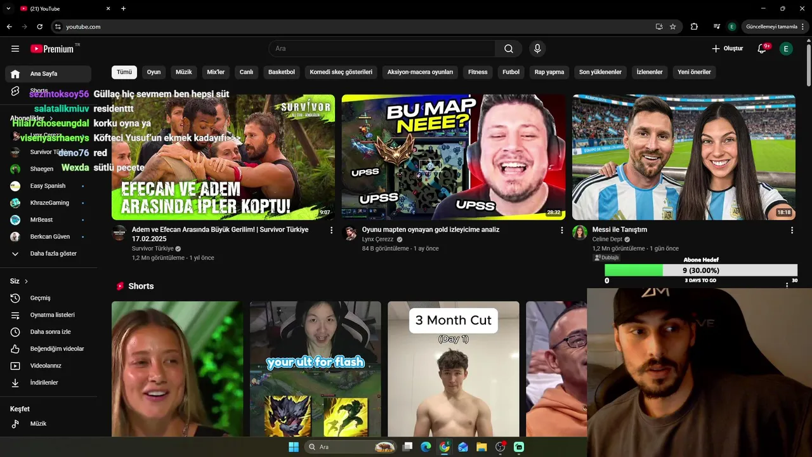
Task: Open Chrome's three-dot menu
Action: (x=803, y=27)
